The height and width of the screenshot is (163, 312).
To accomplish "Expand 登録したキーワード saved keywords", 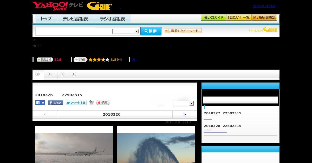I will click(183, 31).
